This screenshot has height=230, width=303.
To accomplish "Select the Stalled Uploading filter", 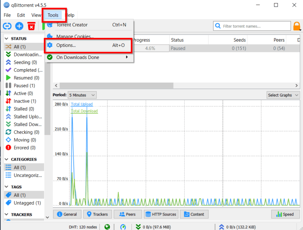I will tap(24, 117).
